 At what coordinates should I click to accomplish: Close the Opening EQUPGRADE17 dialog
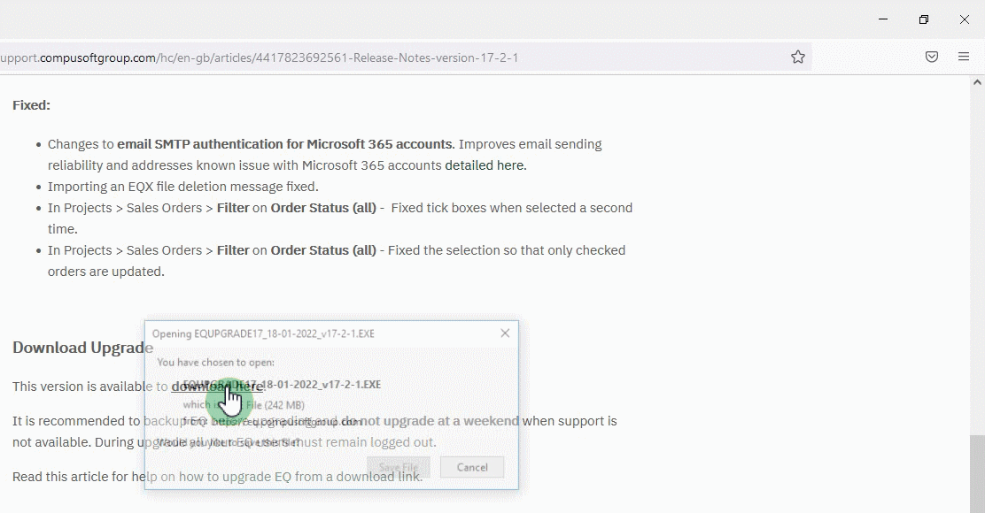[505, 333]
